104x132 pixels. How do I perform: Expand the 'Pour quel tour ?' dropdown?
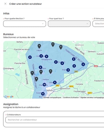(x=69, y=24)
